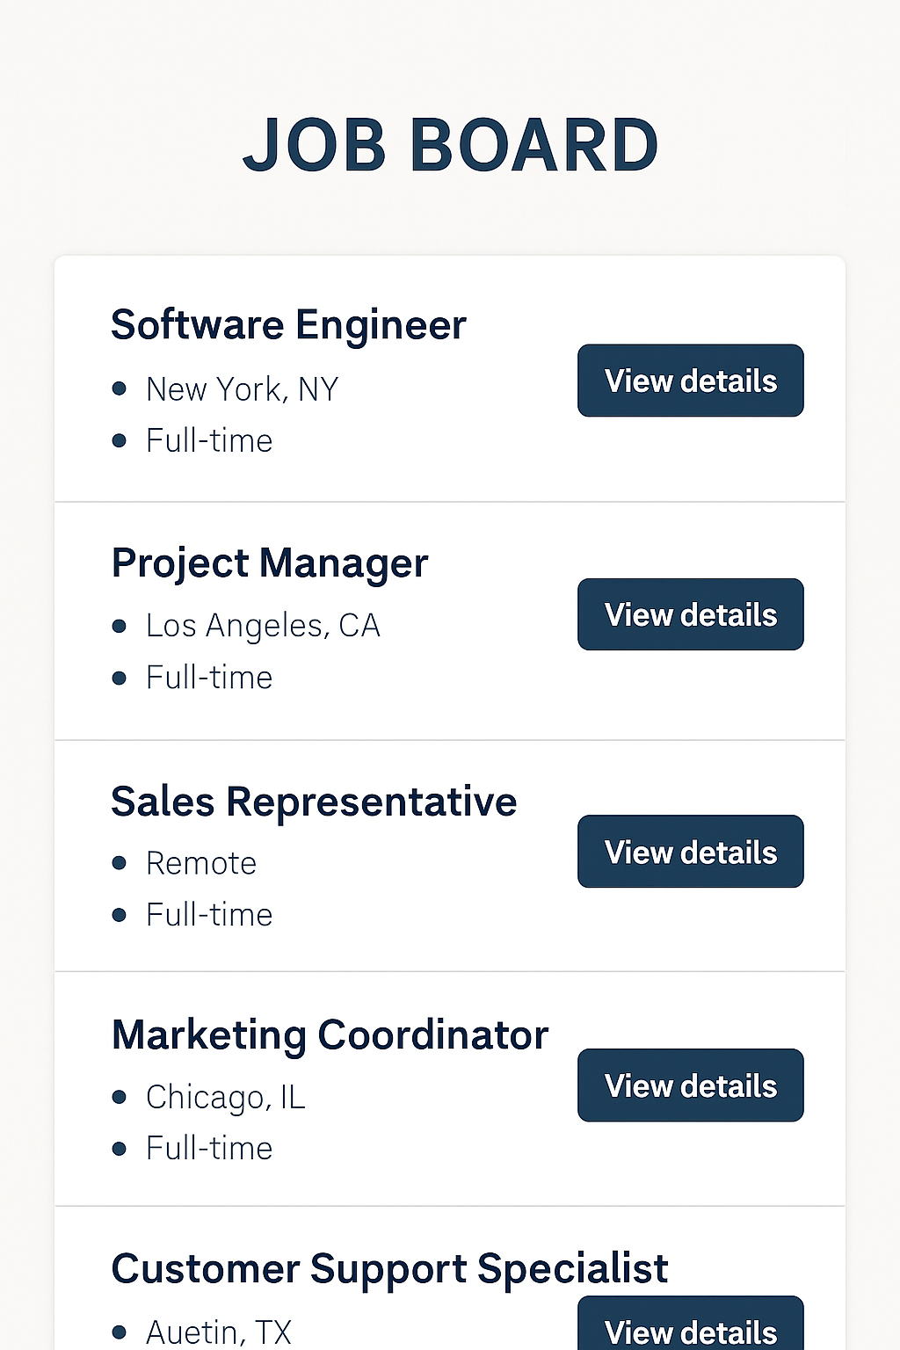900x1350 pixels.
Task: Open the Marketing Coordinator job title
Action: click(330, 1035)
